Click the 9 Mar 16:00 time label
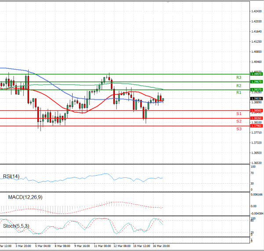The image size is (264, 251). [82, 246]
